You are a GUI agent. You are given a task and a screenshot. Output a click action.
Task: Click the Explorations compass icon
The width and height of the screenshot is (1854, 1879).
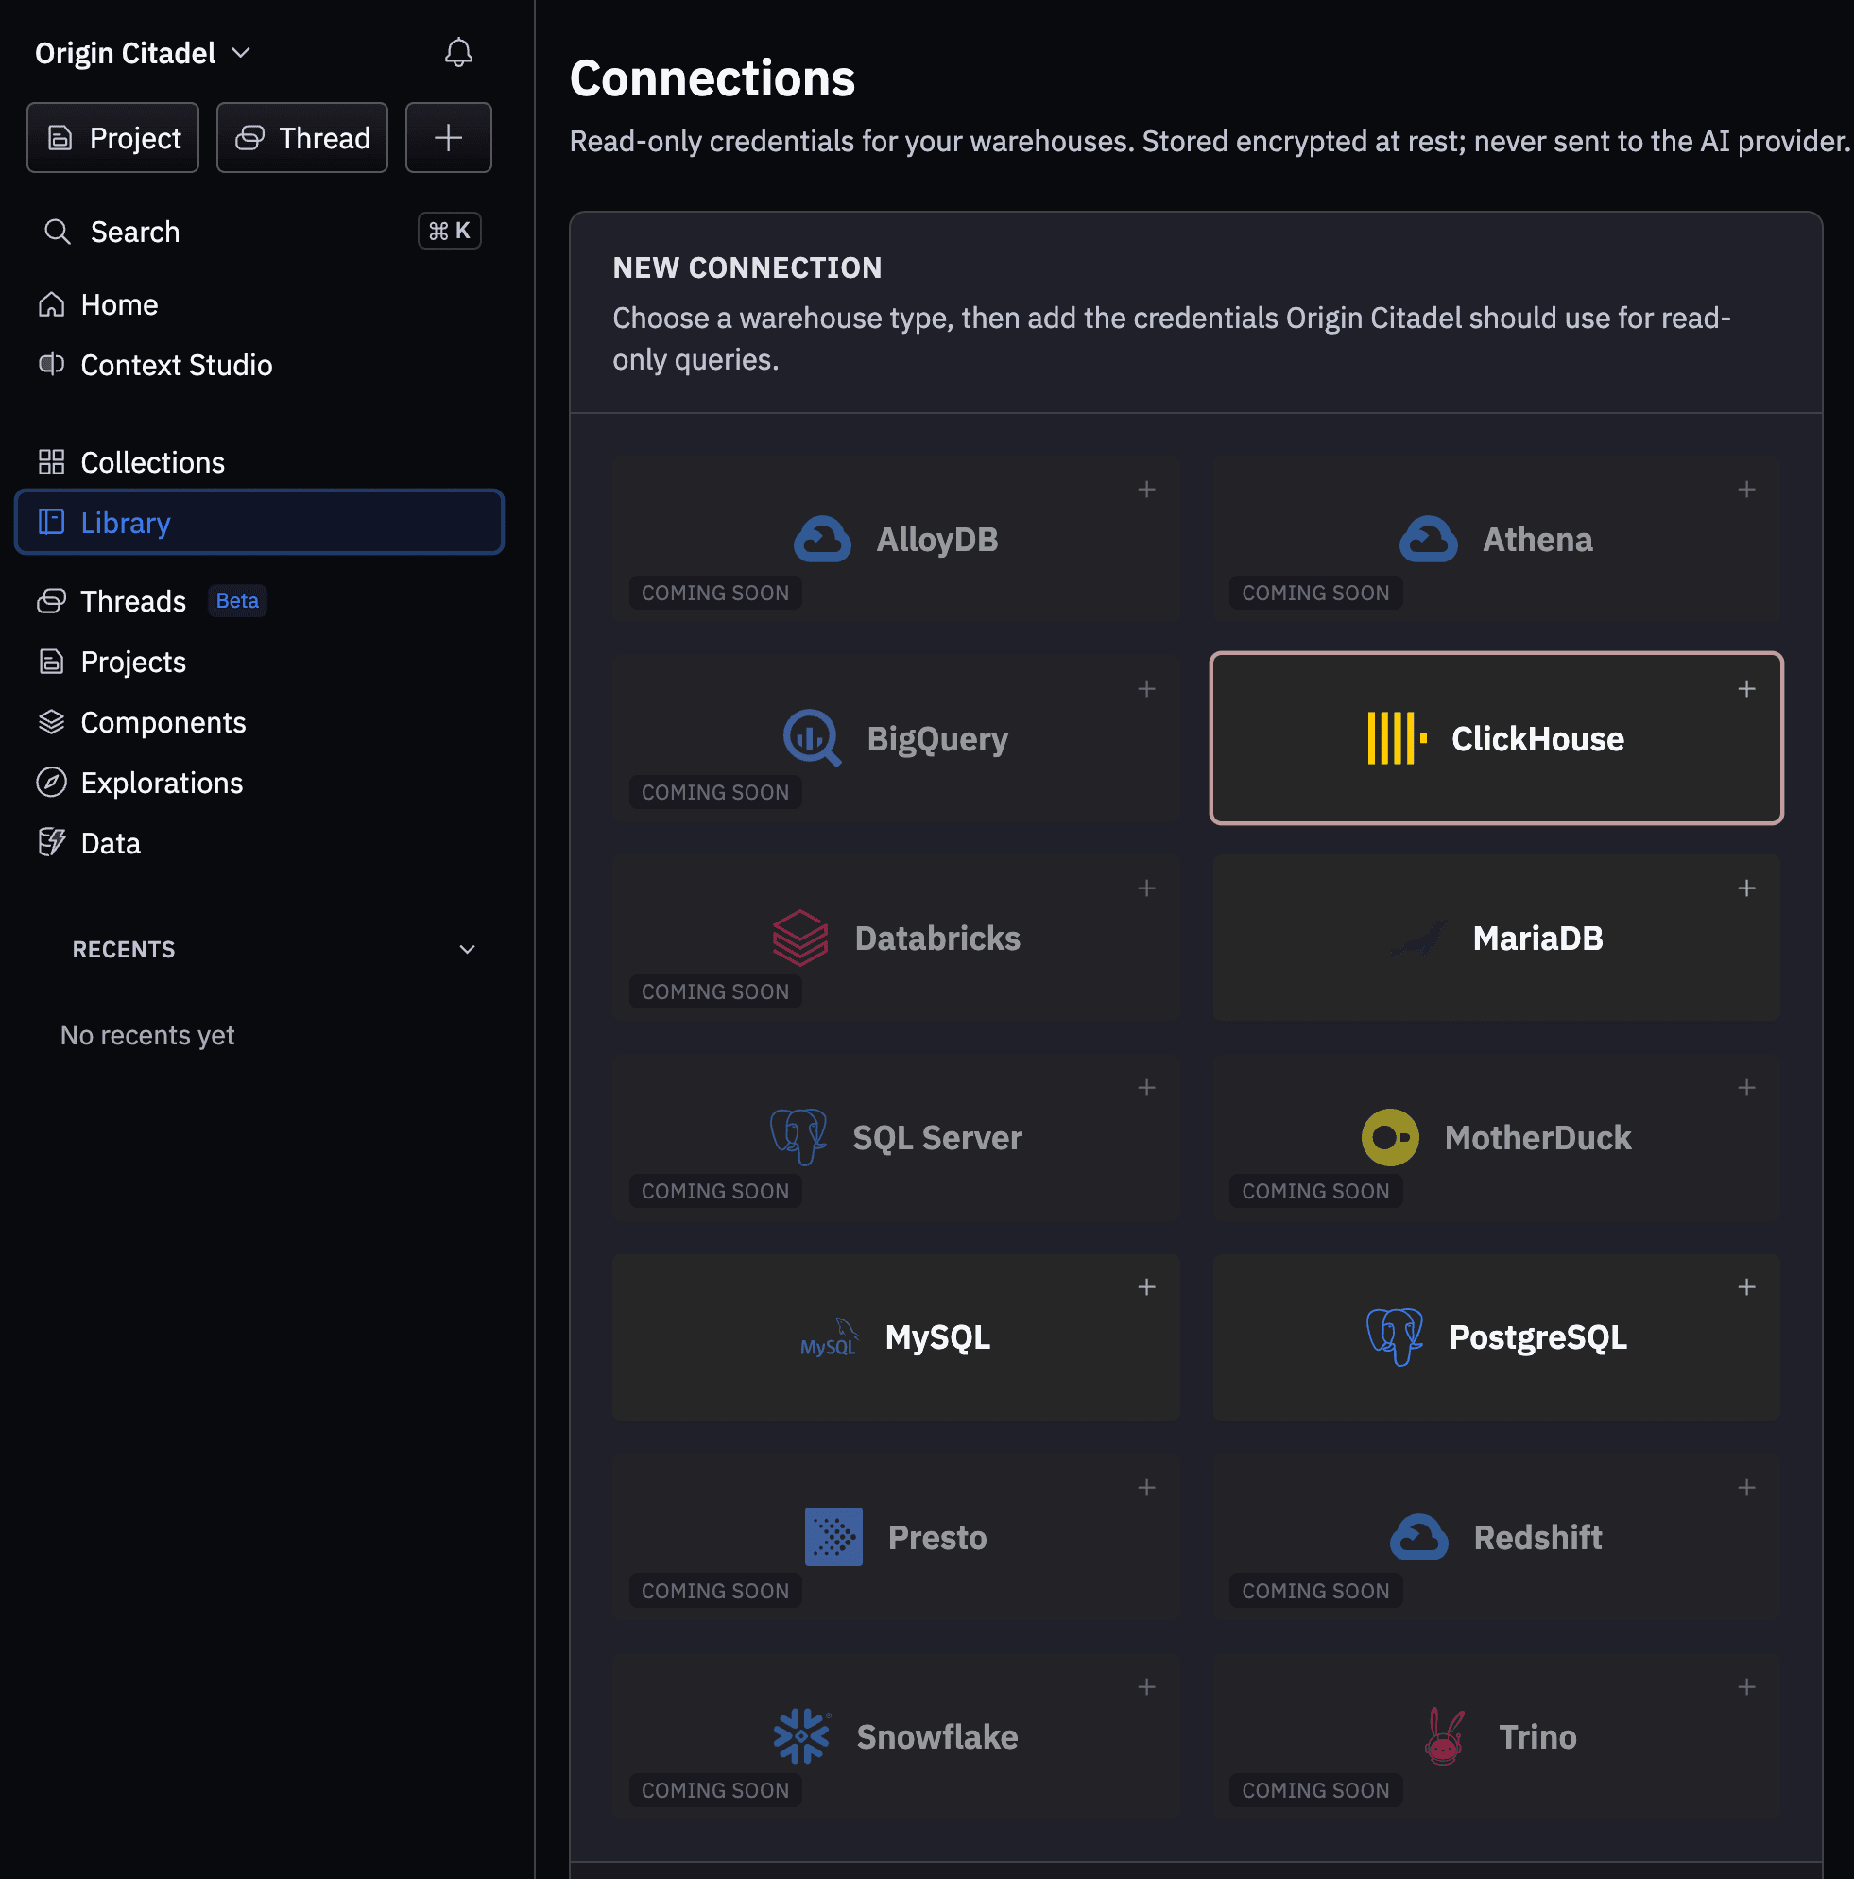52,783
